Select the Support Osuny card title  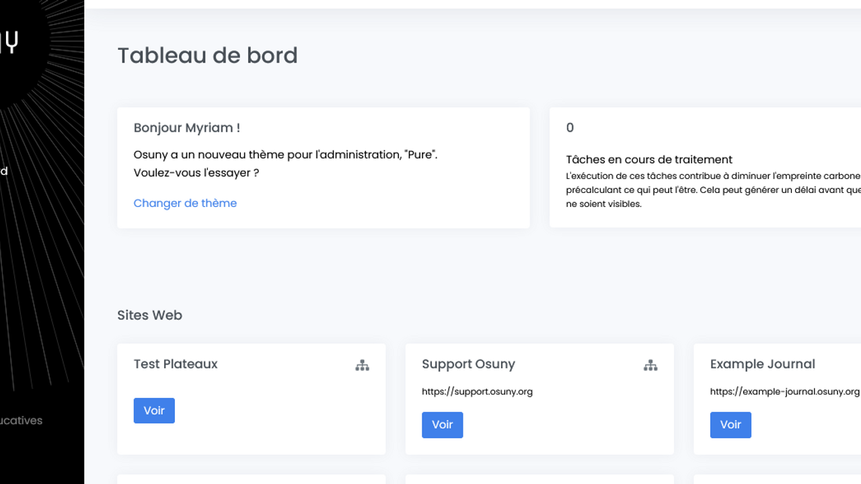click(x=468, y=364)
